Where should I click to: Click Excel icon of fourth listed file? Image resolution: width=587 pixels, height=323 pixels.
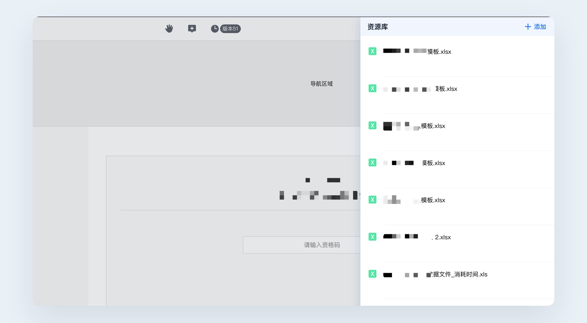click(x=372, y=163)
